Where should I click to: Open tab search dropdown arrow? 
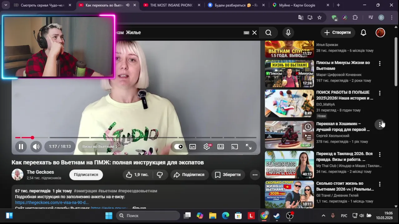pos(6,5)
